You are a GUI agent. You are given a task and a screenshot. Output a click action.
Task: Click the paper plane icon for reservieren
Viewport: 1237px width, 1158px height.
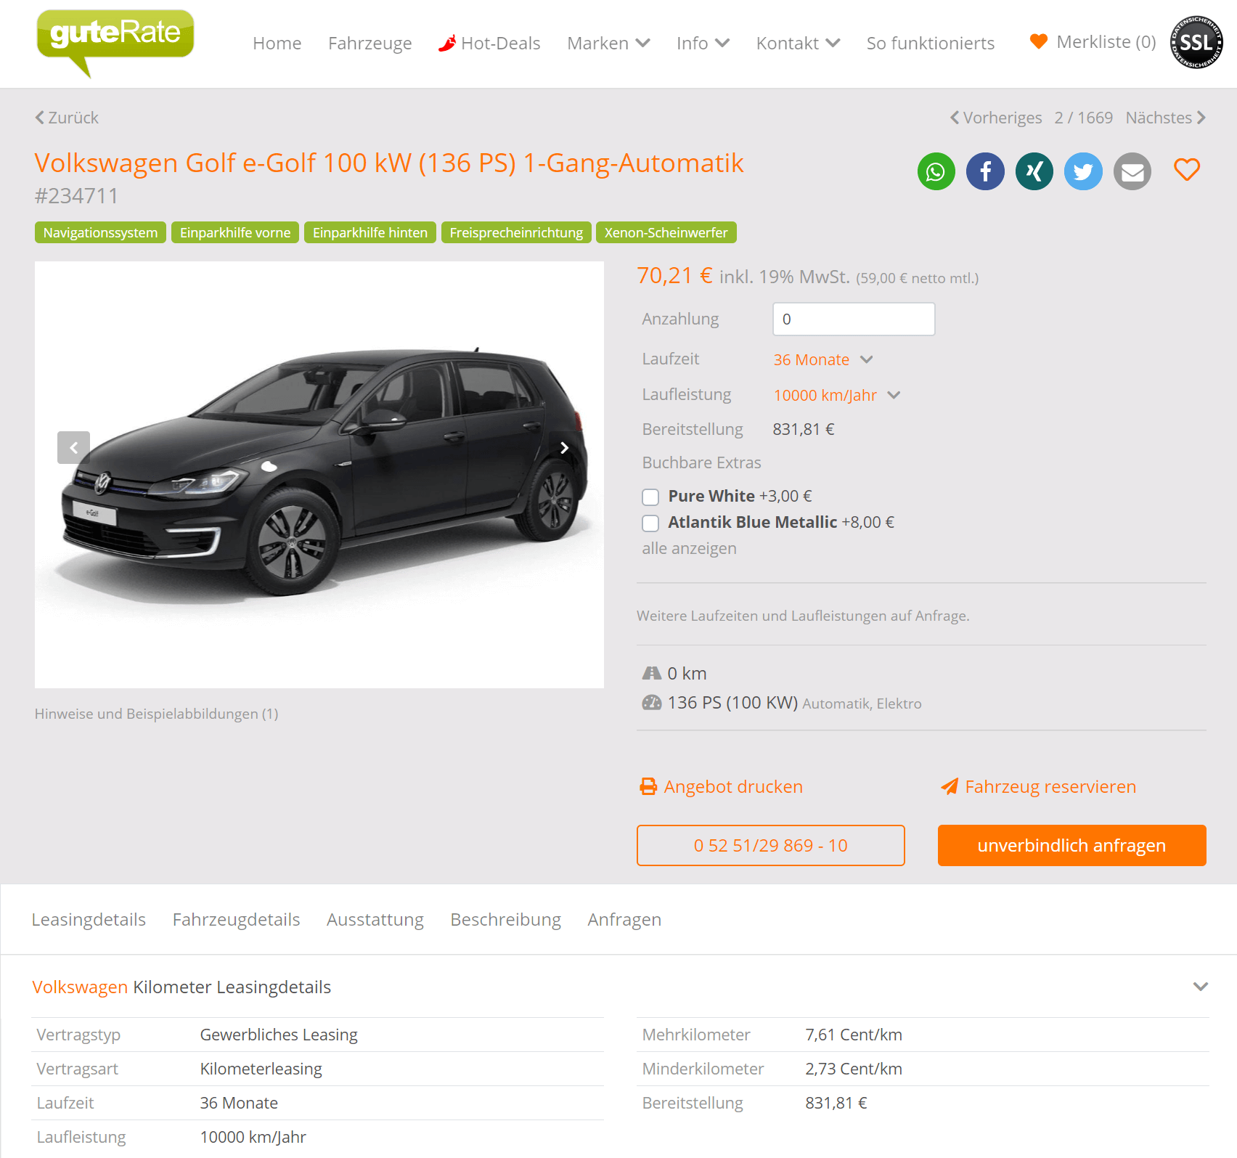click(x=950, y=786)
